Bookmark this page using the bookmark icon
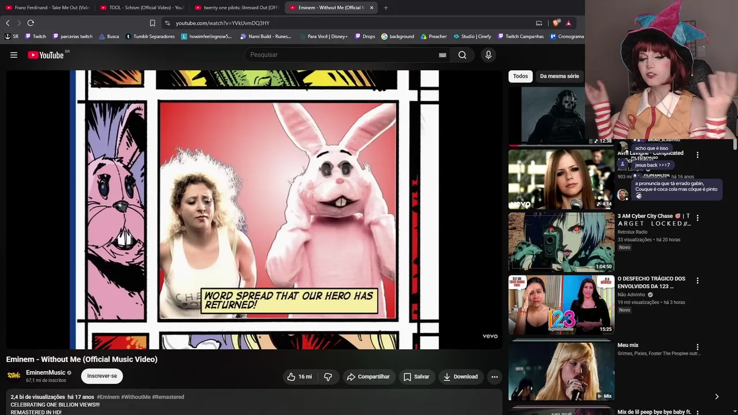Viewport: 738px width, 415px height. [x=152, y=23]
